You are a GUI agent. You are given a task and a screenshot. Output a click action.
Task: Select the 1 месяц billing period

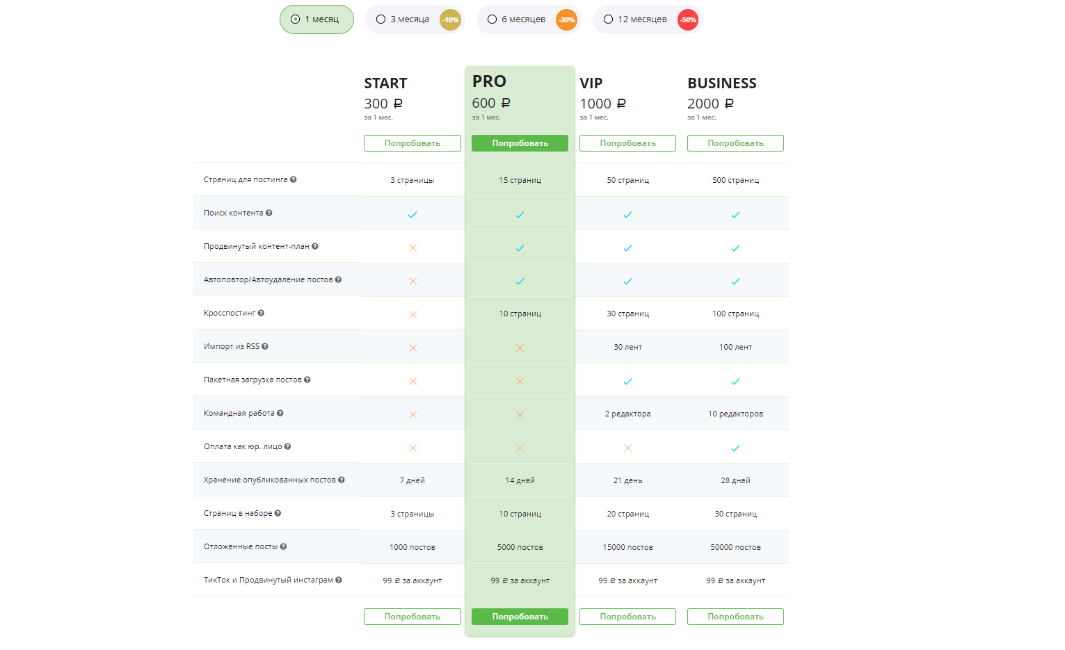pyautogui.click(x=317, y=19)
